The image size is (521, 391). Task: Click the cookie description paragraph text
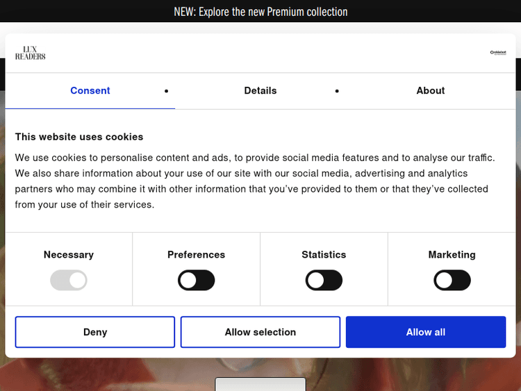pyautogui.click(x=254, y=181)
